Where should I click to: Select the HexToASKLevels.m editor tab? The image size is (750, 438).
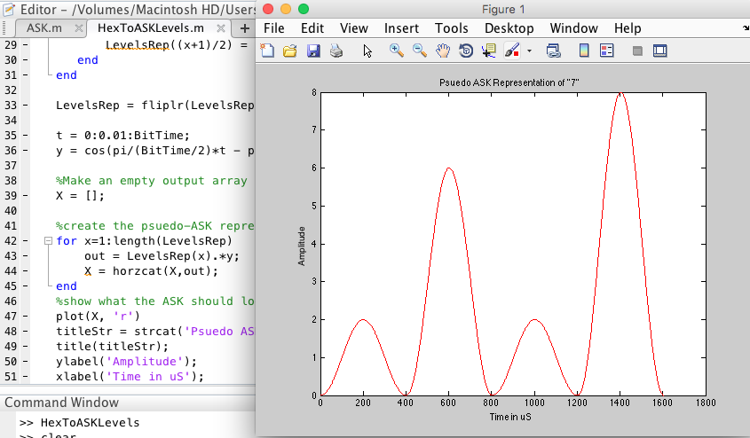pyautogui.click(x=151, y=28)
